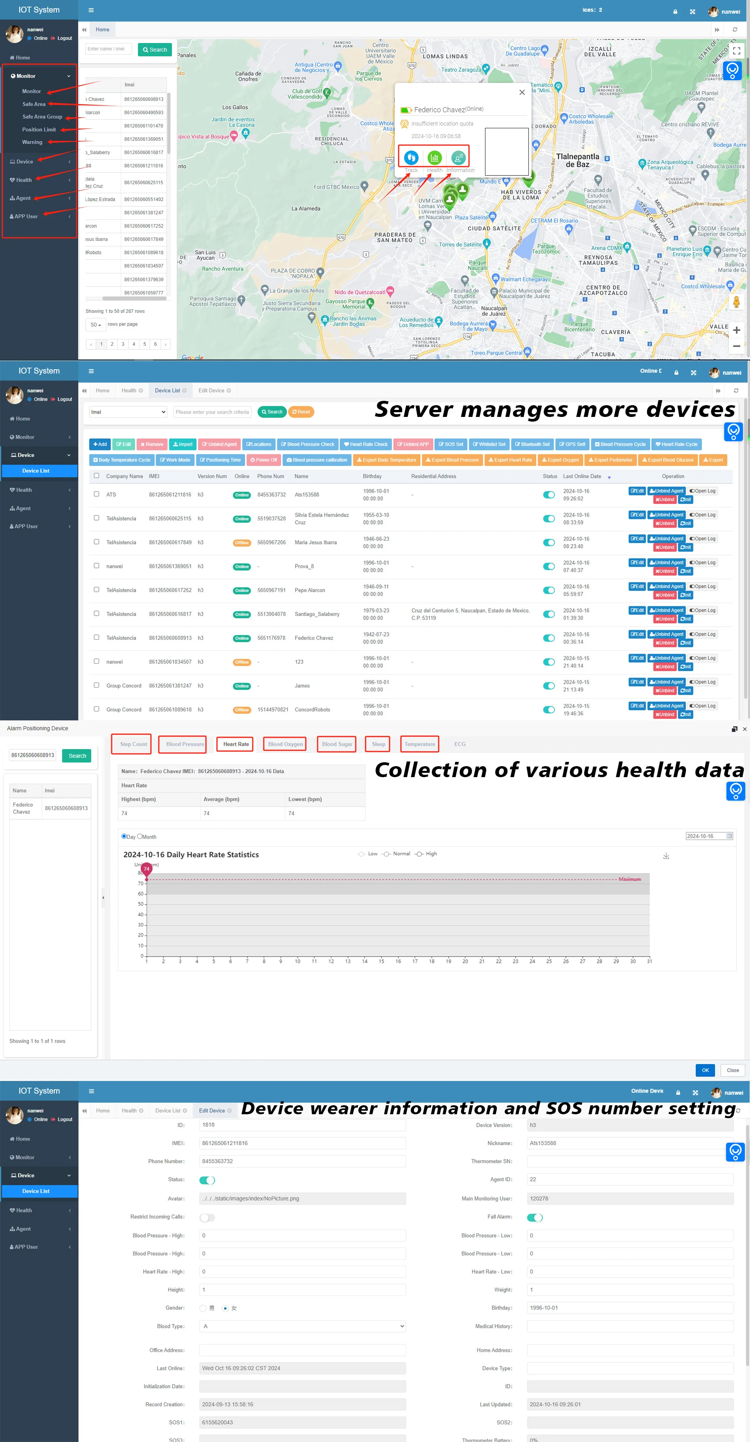Select the Month radio button above chart
Image resolution: width=750 pixels, height=1442 pixels.
coord(140,836)
